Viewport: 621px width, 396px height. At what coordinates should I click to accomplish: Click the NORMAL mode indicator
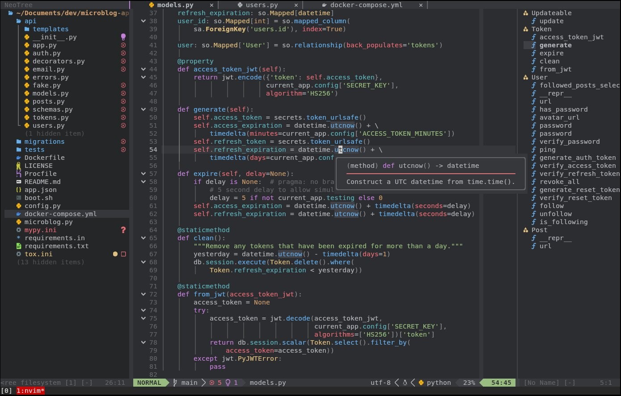click(x=149, y=383)
